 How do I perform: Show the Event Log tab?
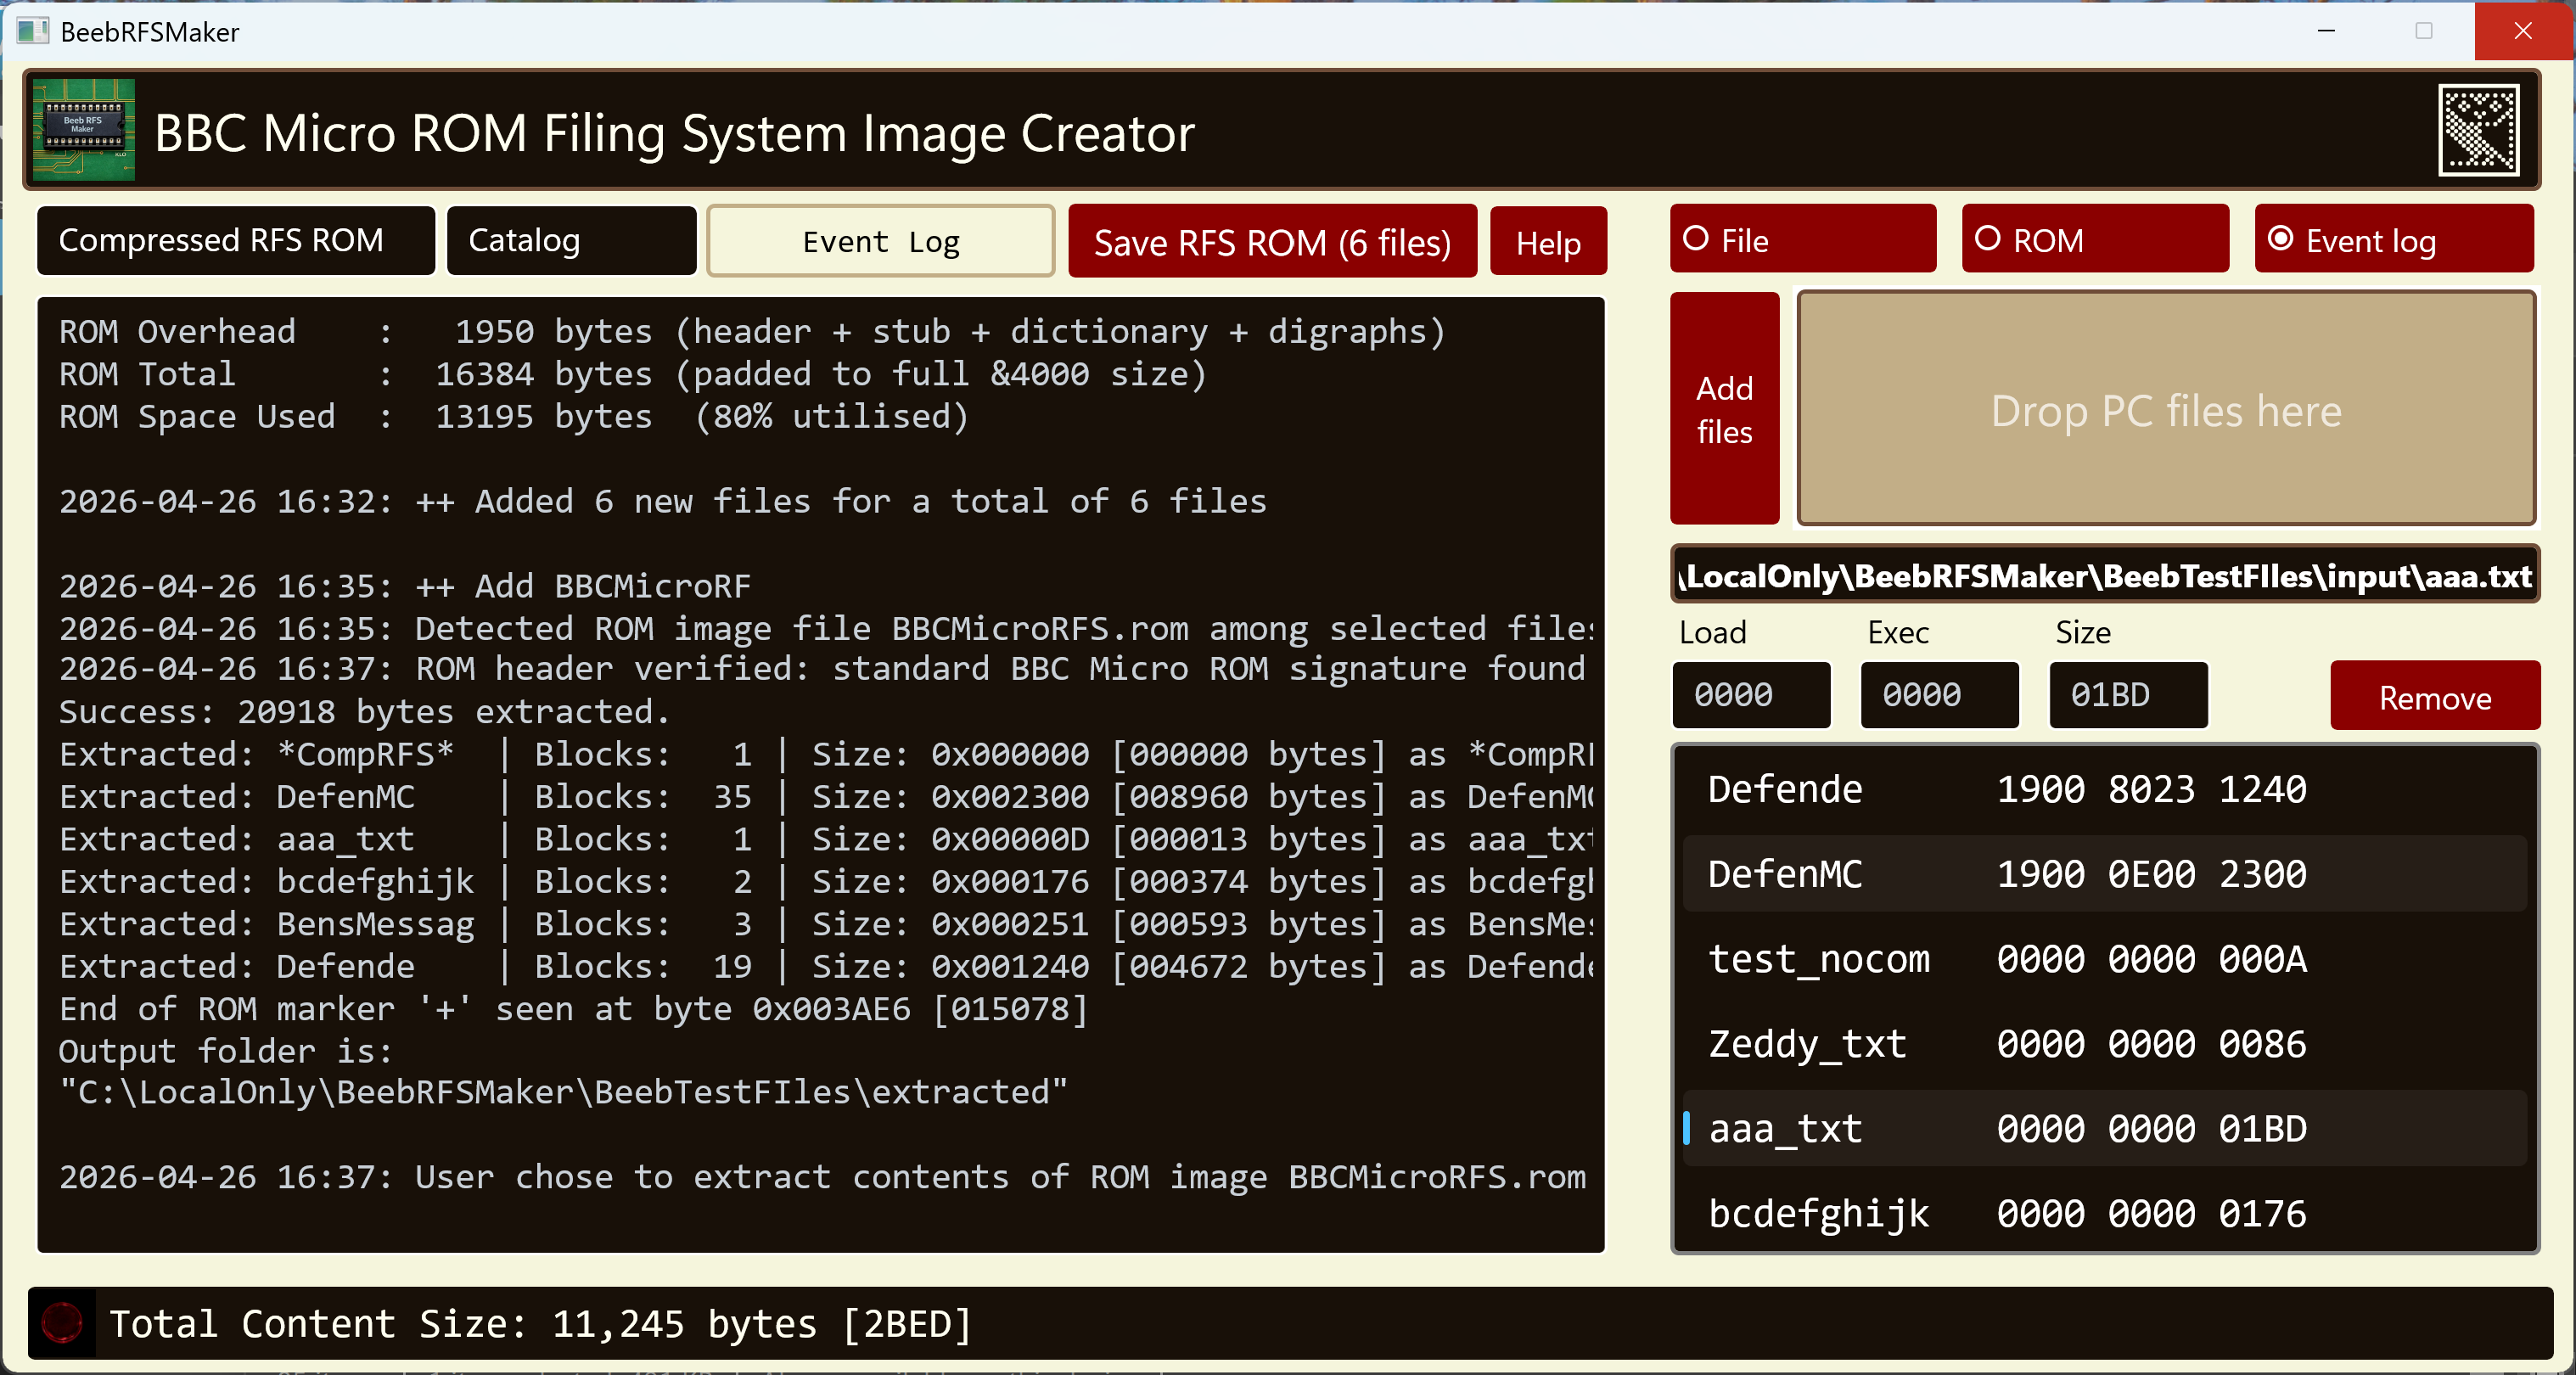[x=880, y=241]
